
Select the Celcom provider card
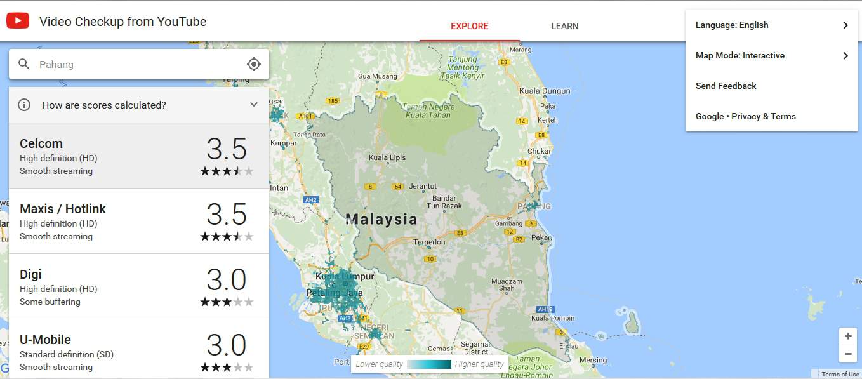tap(139, 156)
